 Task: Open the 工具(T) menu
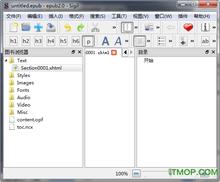(x=119, y=16)
